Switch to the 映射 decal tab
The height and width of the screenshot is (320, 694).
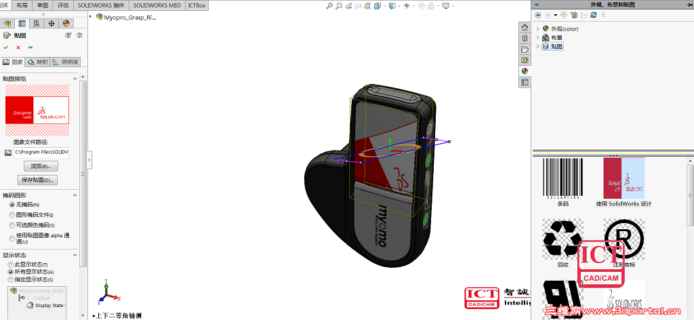(x=38, y=62)
